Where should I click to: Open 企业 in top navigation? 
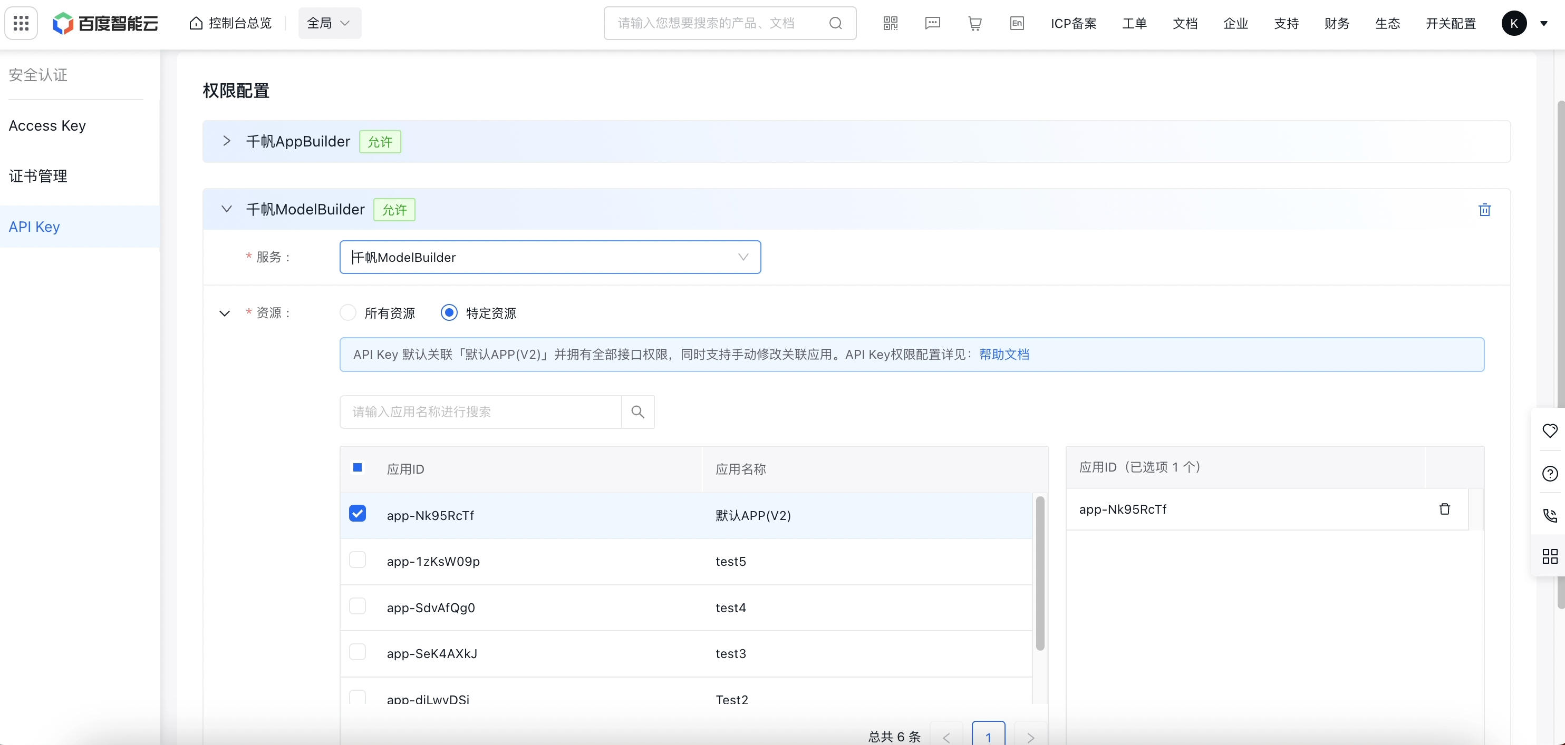(1235, 23)
